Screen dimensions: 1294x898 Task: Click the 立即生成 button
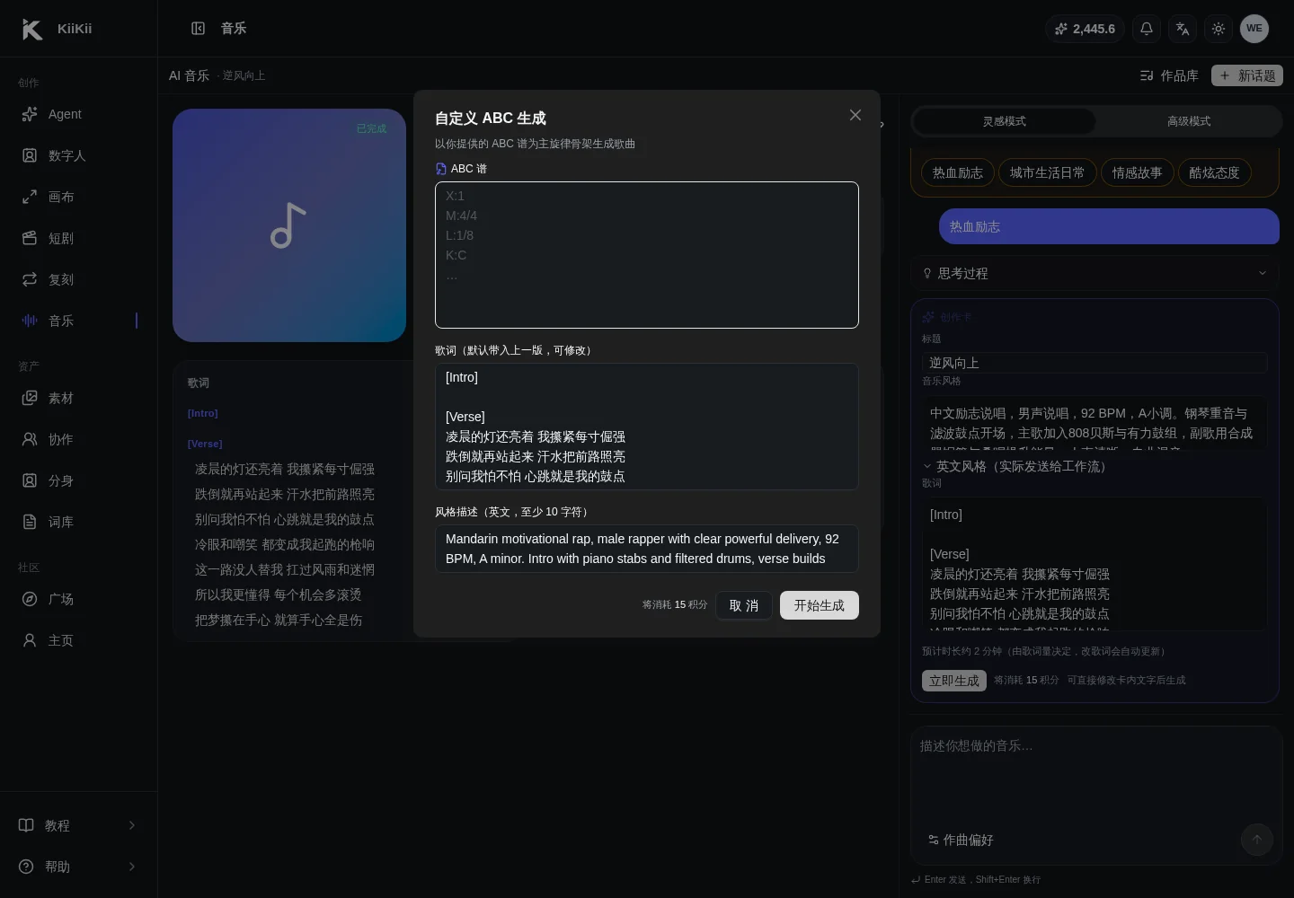[x=954, y=681]
